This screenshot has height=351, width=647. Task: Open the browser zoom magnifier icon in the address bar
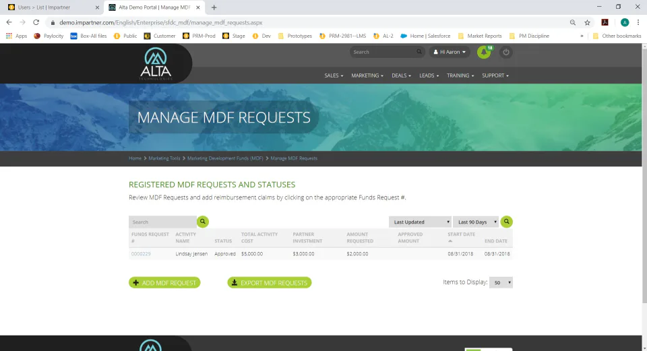pyautogui.click(x=573, y=23)
